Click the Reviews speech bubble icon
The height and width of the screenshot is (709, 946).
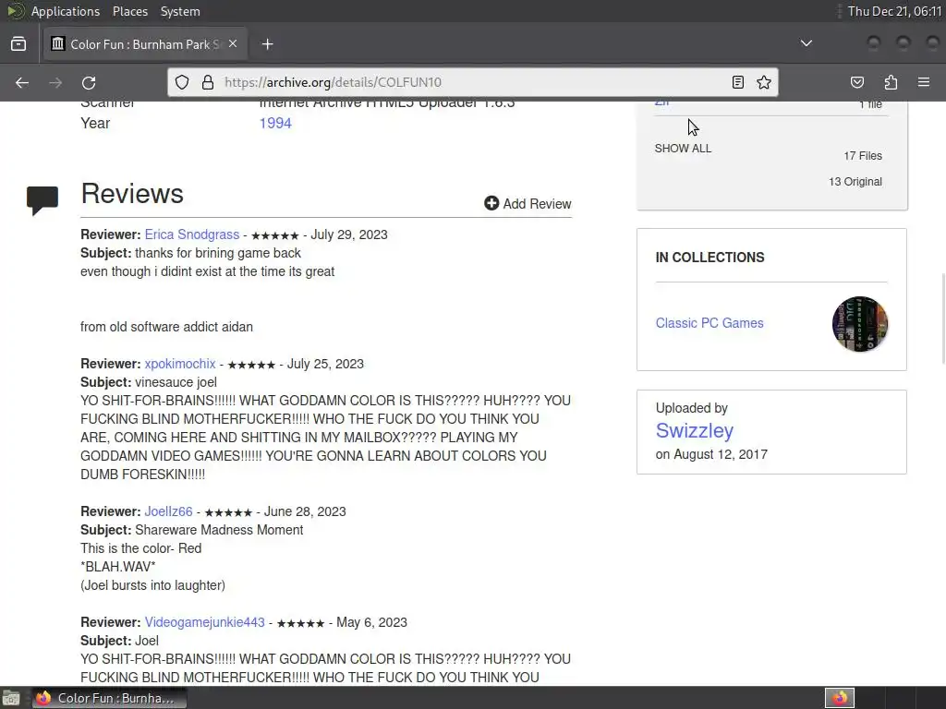click(x=42, y=200)
